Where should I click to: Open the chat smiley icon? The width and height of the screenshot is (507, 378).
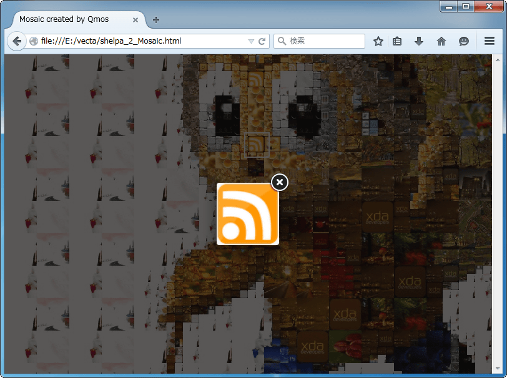click(464, 41)
